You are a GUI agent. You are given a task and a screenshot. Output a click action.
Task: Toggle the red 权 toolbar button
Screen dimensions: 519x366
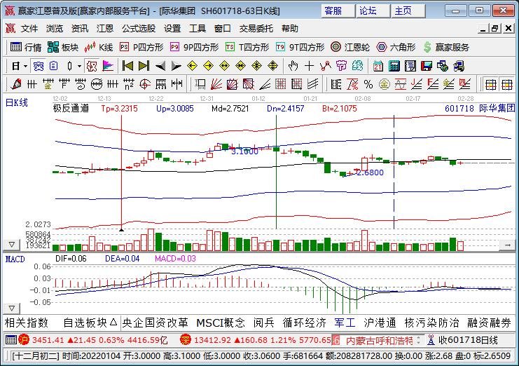(x=92, y=66)
